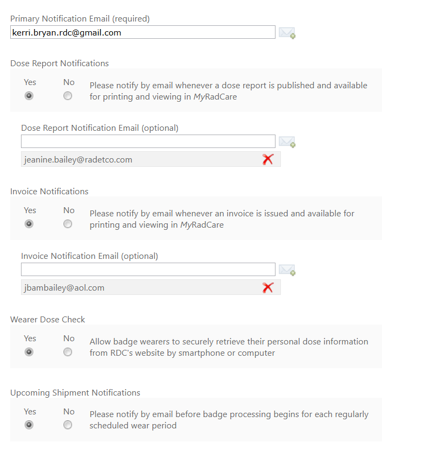
Task: Choose Yes for Invoice Notifications
Action: (x=29, y=223)
